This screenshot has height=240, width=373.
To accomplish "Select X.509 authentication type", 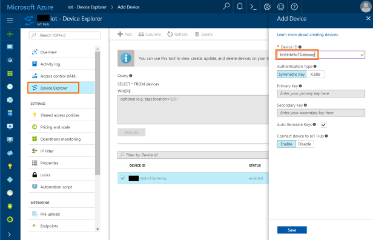I will click(x=315, y=75).
